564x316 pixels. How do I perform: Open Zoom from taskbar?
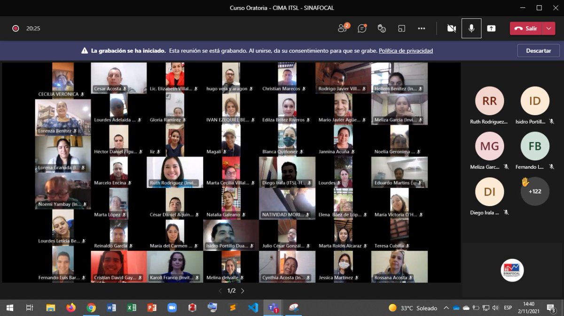tap(172, 308)
